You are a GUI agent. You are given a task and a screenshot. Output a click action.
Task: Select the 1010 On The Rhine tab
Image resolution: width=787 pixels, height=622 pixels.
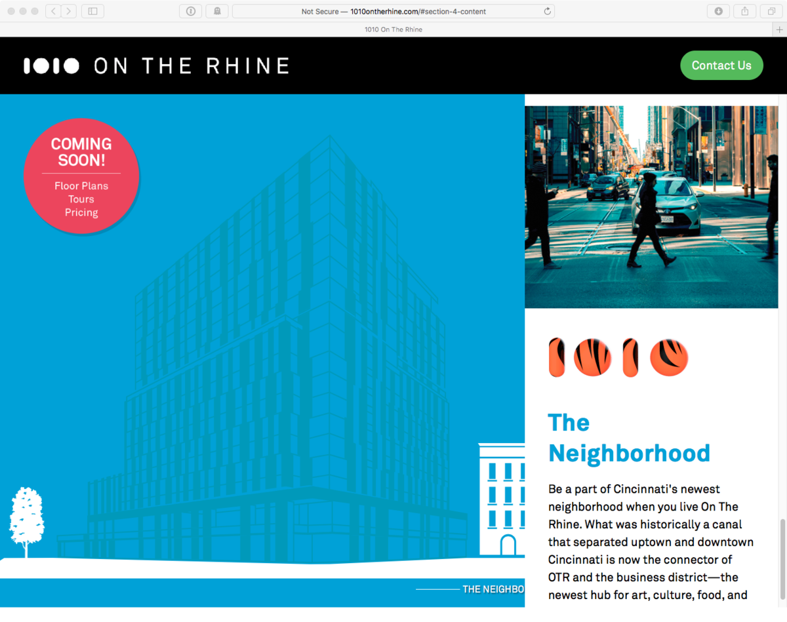pos(393,29)
